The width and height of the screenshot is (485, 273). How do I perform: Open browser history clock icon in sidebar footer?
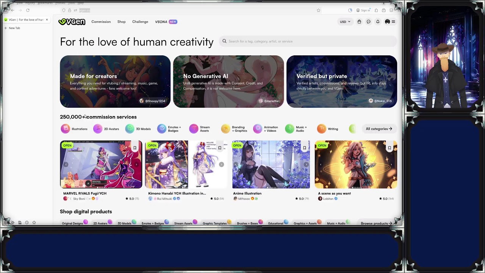coord(27,223)
